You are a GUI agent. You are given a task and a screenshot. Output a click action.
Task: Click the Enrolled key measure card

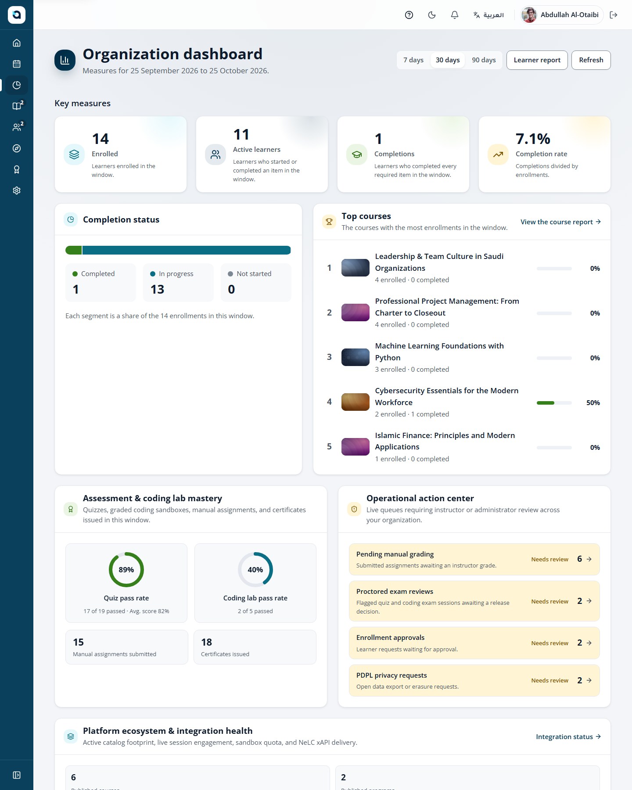[121, 154]
